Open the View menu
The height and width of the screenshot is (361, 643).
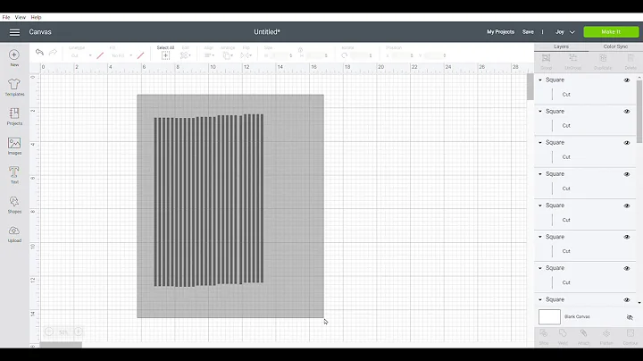pos(20,17)
